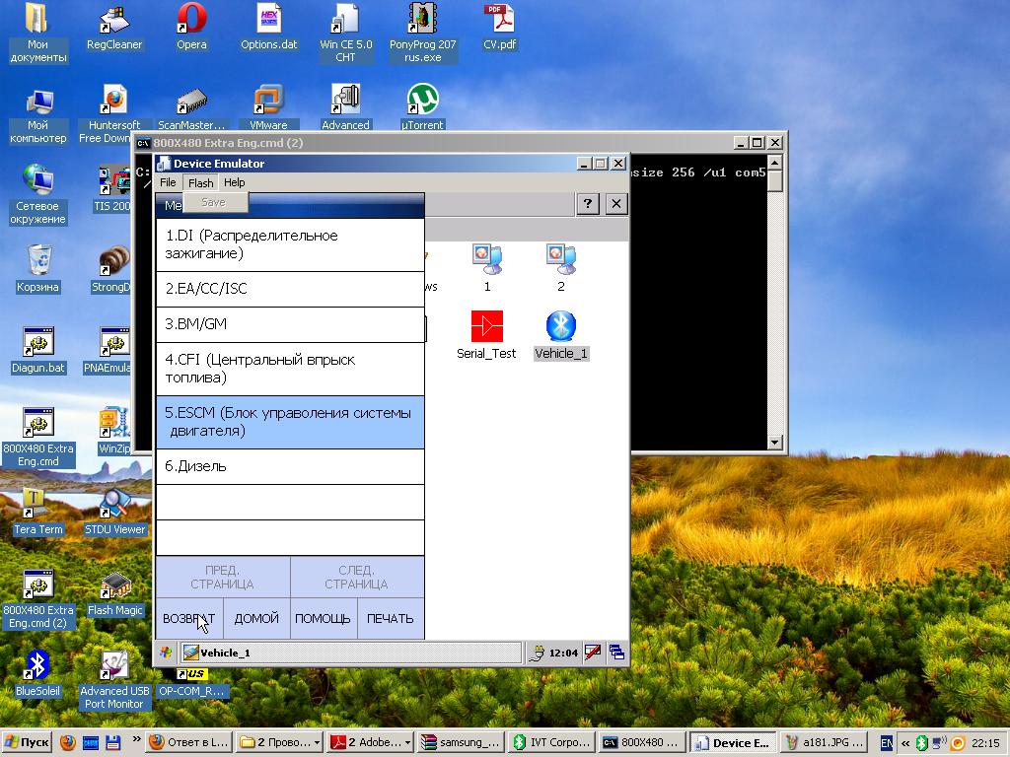The image size is (1010, 757).
Task: Click scroll up arrow in cmd window
Action: (775, 162)
